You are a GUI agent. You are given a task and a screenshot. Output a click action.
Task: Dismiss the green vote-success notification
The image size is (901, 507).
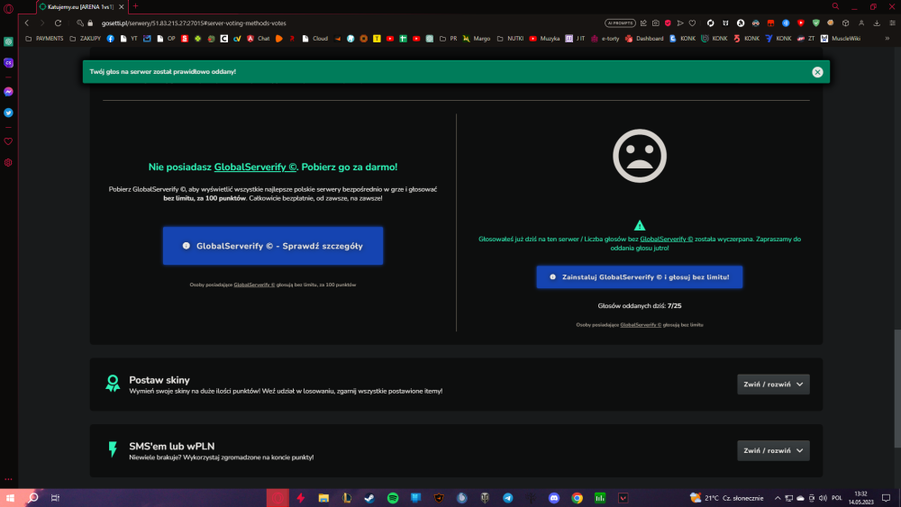coord(817,72)
